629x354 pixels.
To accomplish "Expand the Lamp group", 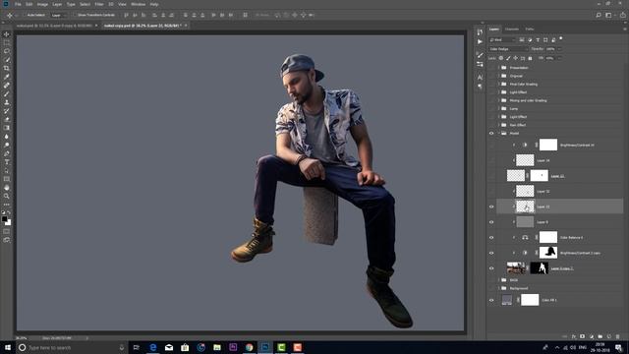I will (x=498, y=109).
